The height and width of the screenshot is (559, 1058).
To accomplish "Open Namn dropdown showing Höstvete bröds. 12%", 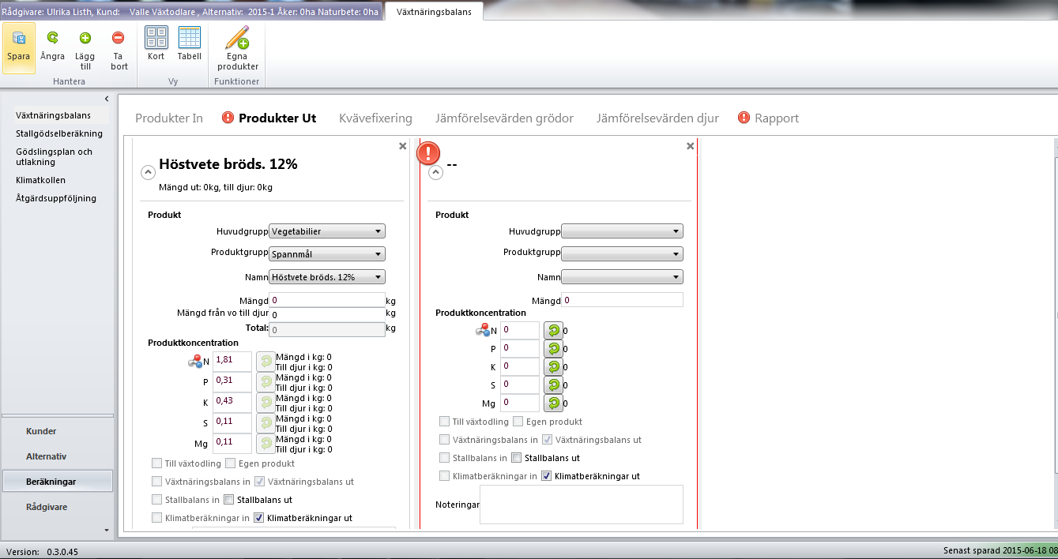I will click(327, 277).
